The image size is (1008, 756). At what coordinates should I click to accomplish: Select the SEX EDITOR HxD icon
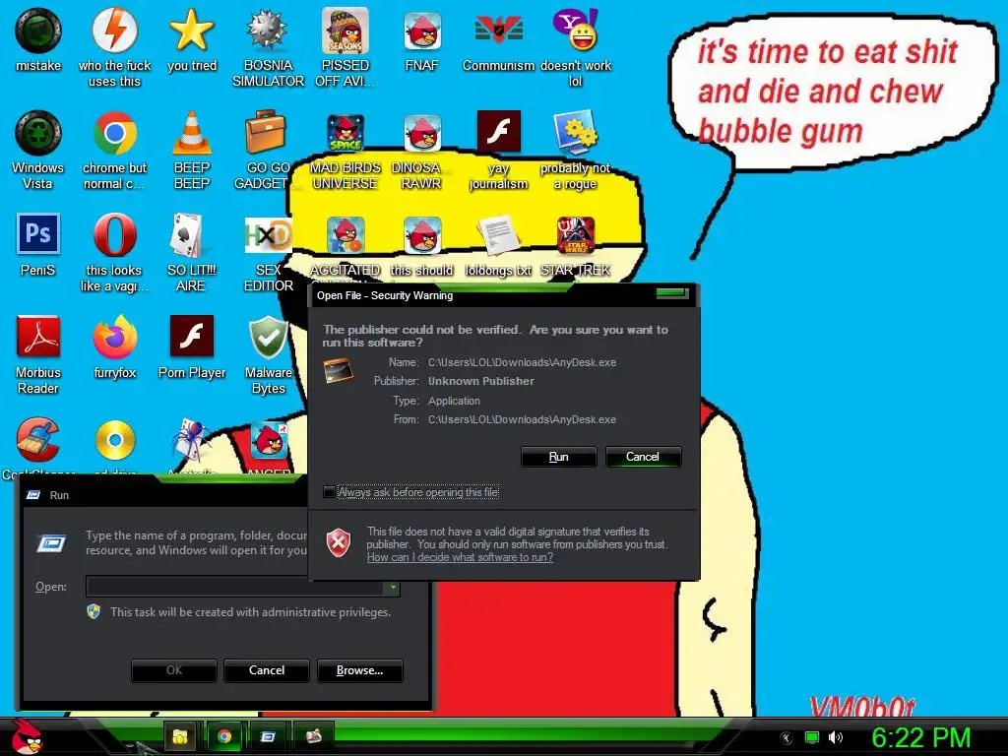pyautogui.click(x=268, y=235)
